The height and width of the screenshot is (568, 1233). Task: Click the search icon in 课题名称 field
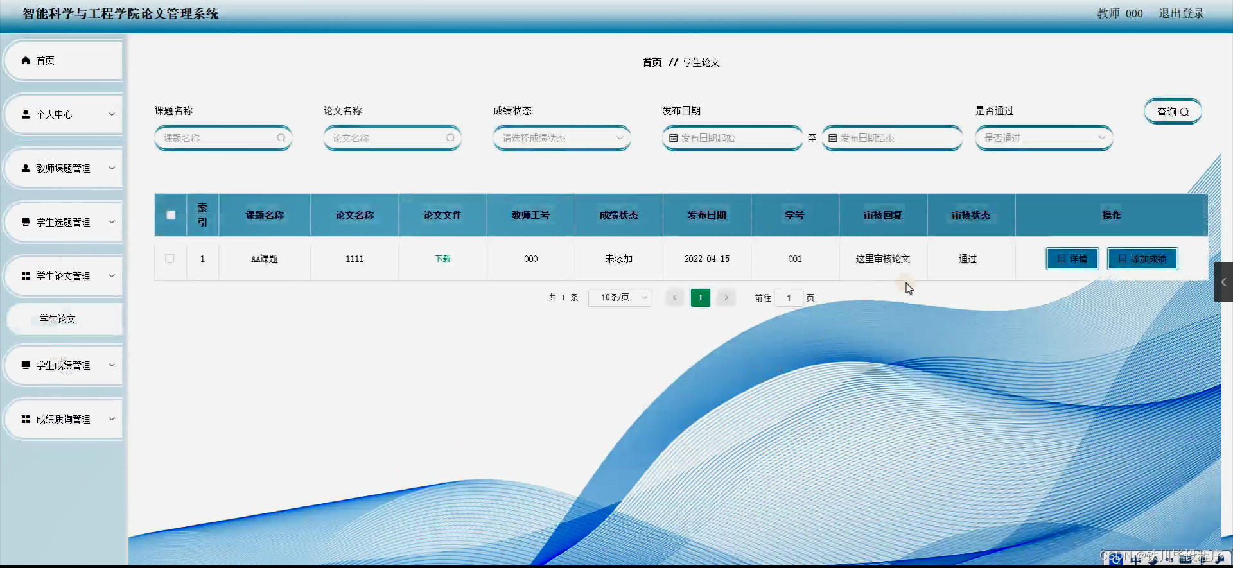coord(281,138)
